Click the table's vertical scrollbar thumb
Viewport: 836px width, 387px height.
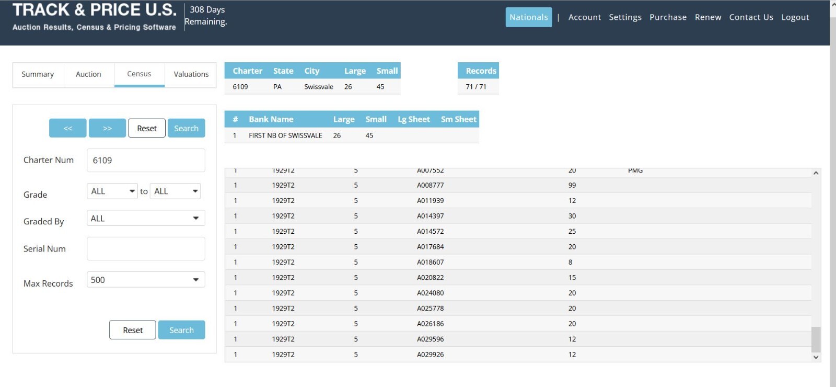click(x=816, y=339)
